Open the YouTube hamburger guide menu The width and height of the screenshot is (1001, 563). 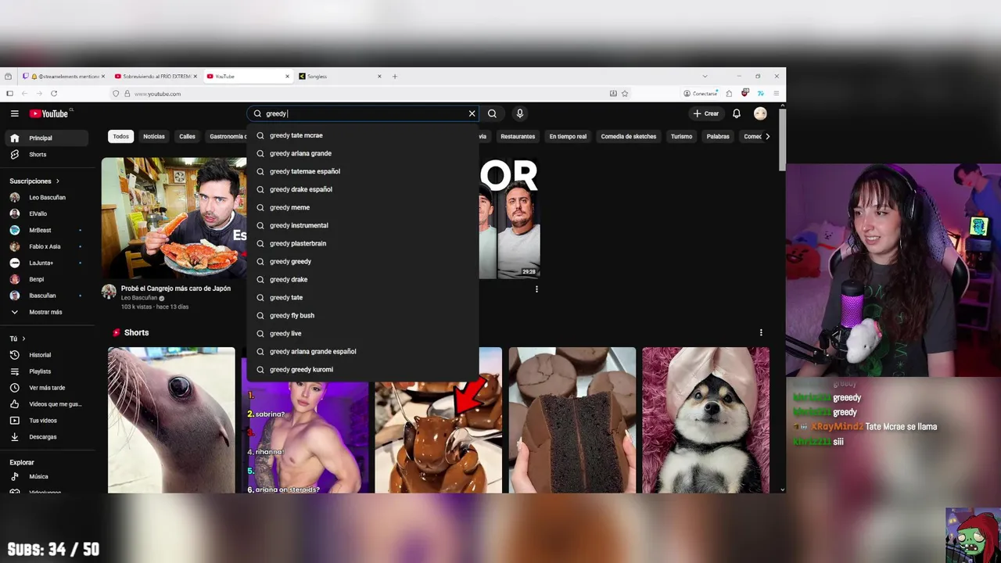14,113
